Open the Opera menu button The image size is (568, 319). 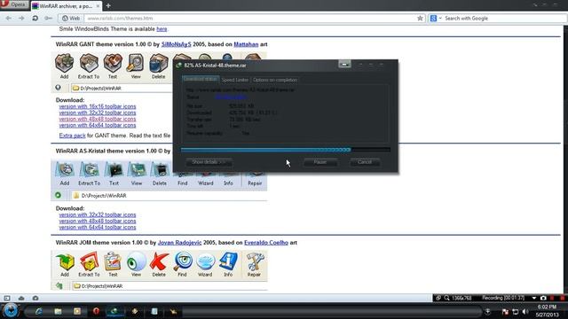tap(14, 4)
